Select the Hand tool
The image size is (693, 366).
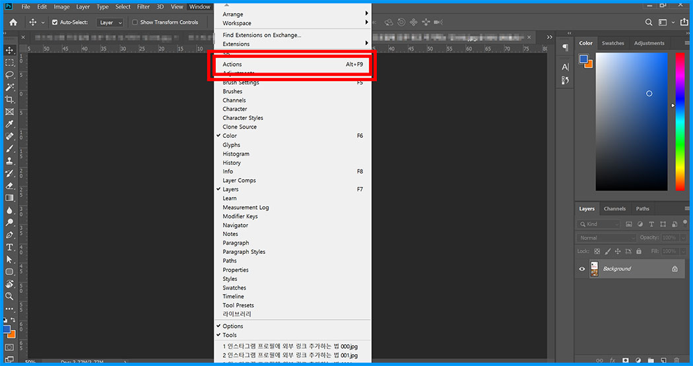(9, 284)
